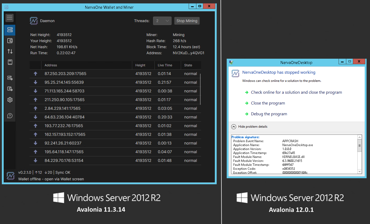Collapse problem details with Hide toggle
370x224 pixels.
click(234, 127)
